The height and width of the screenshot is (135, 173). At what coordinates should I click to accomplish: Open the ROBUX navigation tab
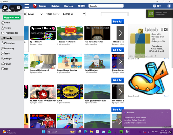(x=81, y=6)
